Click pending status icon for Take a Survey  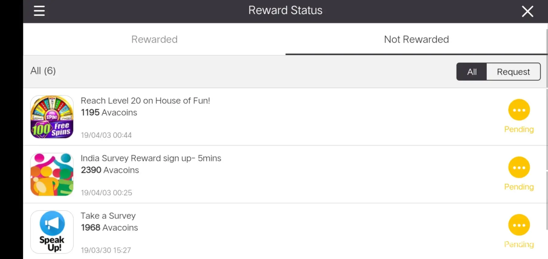click(x=519, y=225)
